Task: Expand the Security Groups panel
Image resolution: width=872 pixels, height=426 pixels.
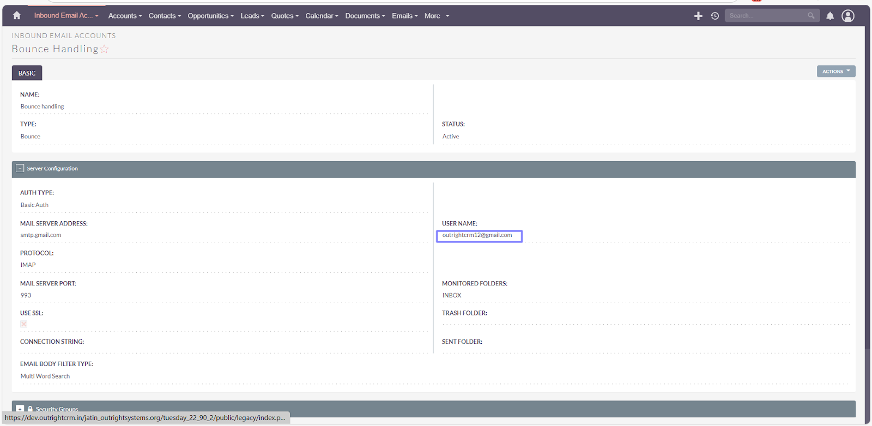Action: [x=20, y=409]
